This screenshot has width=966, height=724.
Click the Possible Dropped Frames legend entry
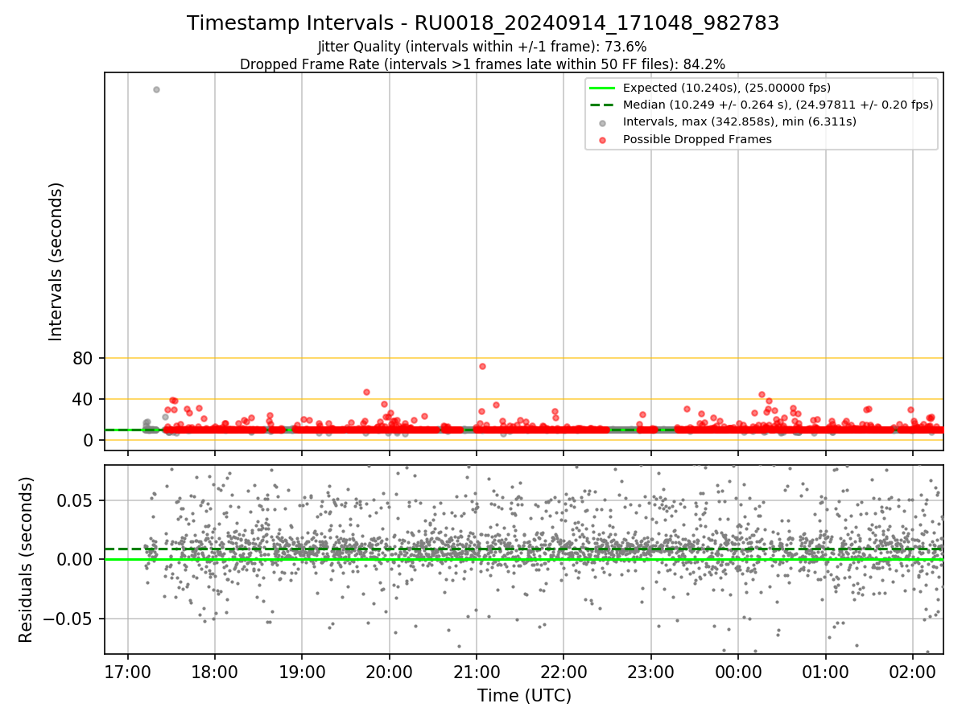(684, 139)
